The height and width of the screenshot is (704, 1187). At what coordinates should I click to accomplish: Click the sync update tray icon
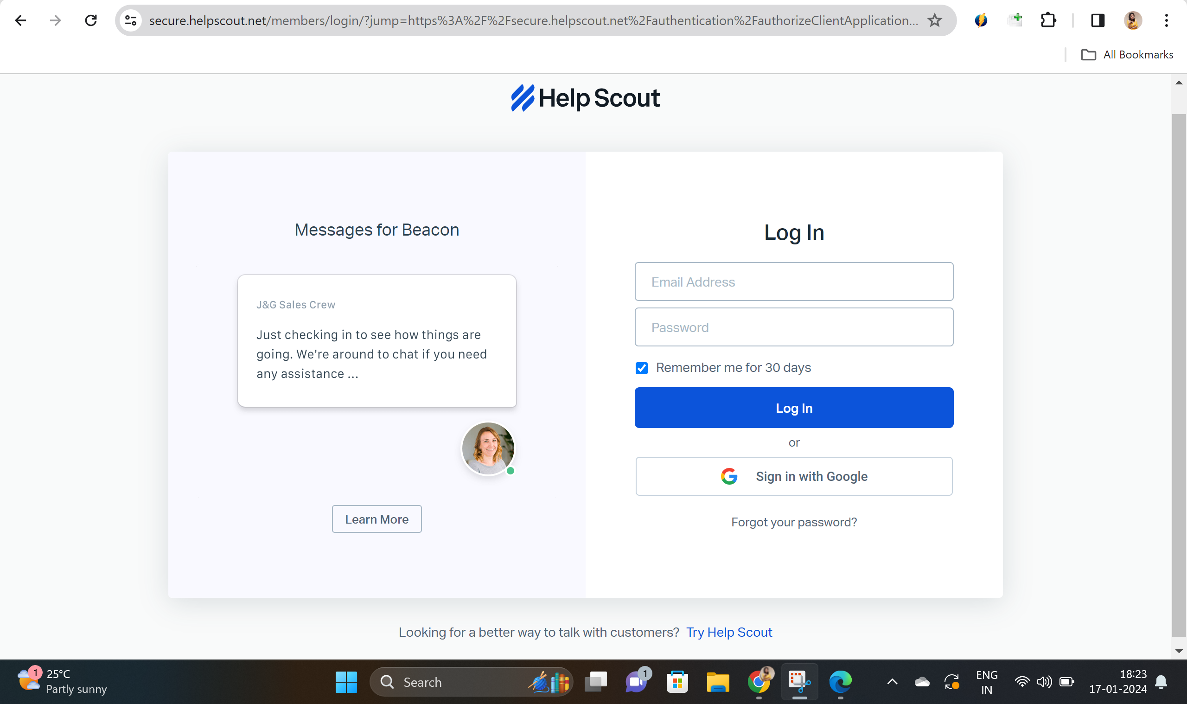(951, 682)
